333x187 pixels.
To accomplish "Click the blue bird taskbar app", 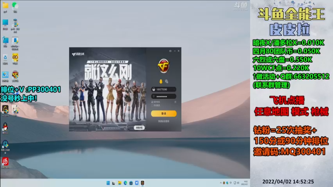I will (137, 183).
